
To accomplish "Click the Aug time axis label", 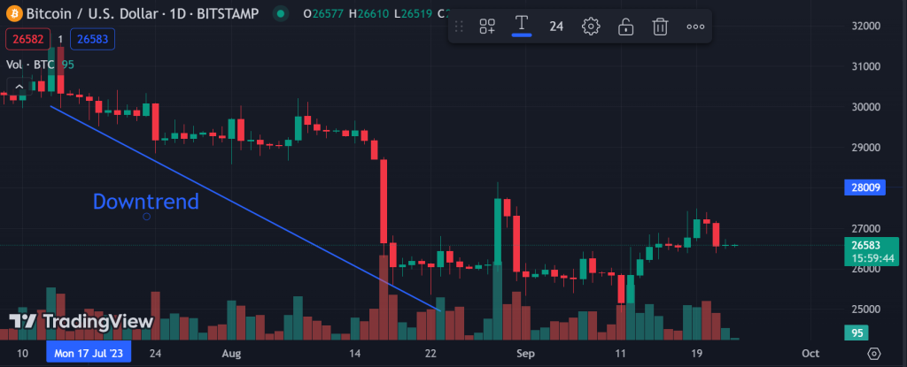I will coord(231,353).
